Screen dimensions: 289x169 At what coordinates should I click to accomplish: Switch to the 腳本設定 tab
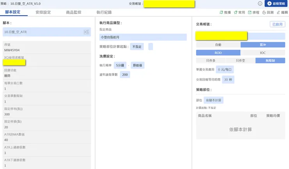point(13,12)
